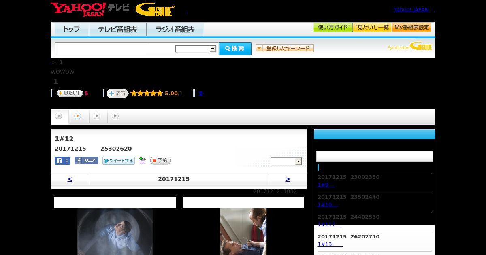Follow the Yahoo! JAPAN link
486x255 pixels.
point(411,10)
